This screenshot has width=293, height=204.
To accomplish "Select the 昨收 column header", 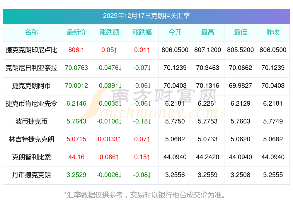I will click(x=273, y=32).
